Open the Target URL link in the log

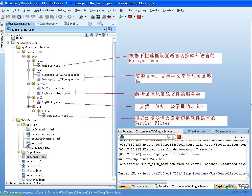pos(194,173)
